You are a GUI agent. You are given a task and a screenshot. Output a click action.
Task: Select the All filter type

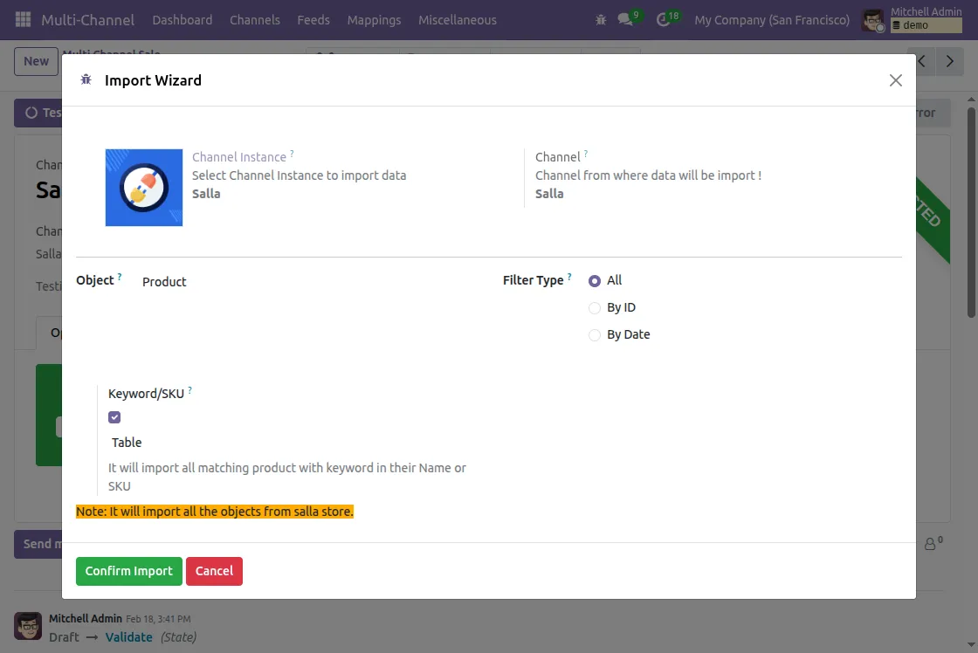[x=595, y=280]
